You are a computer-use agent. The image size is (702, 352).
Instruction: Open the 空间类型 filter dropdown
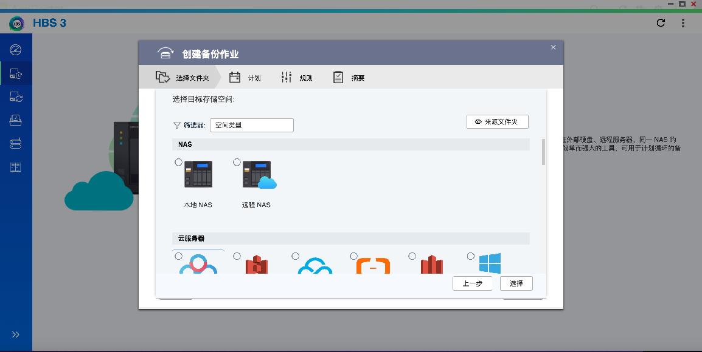tap(251, 125)
